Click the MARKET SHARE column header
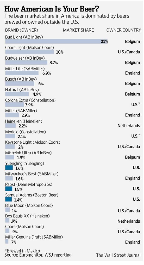144x265 pixels. tap(78, 30)
